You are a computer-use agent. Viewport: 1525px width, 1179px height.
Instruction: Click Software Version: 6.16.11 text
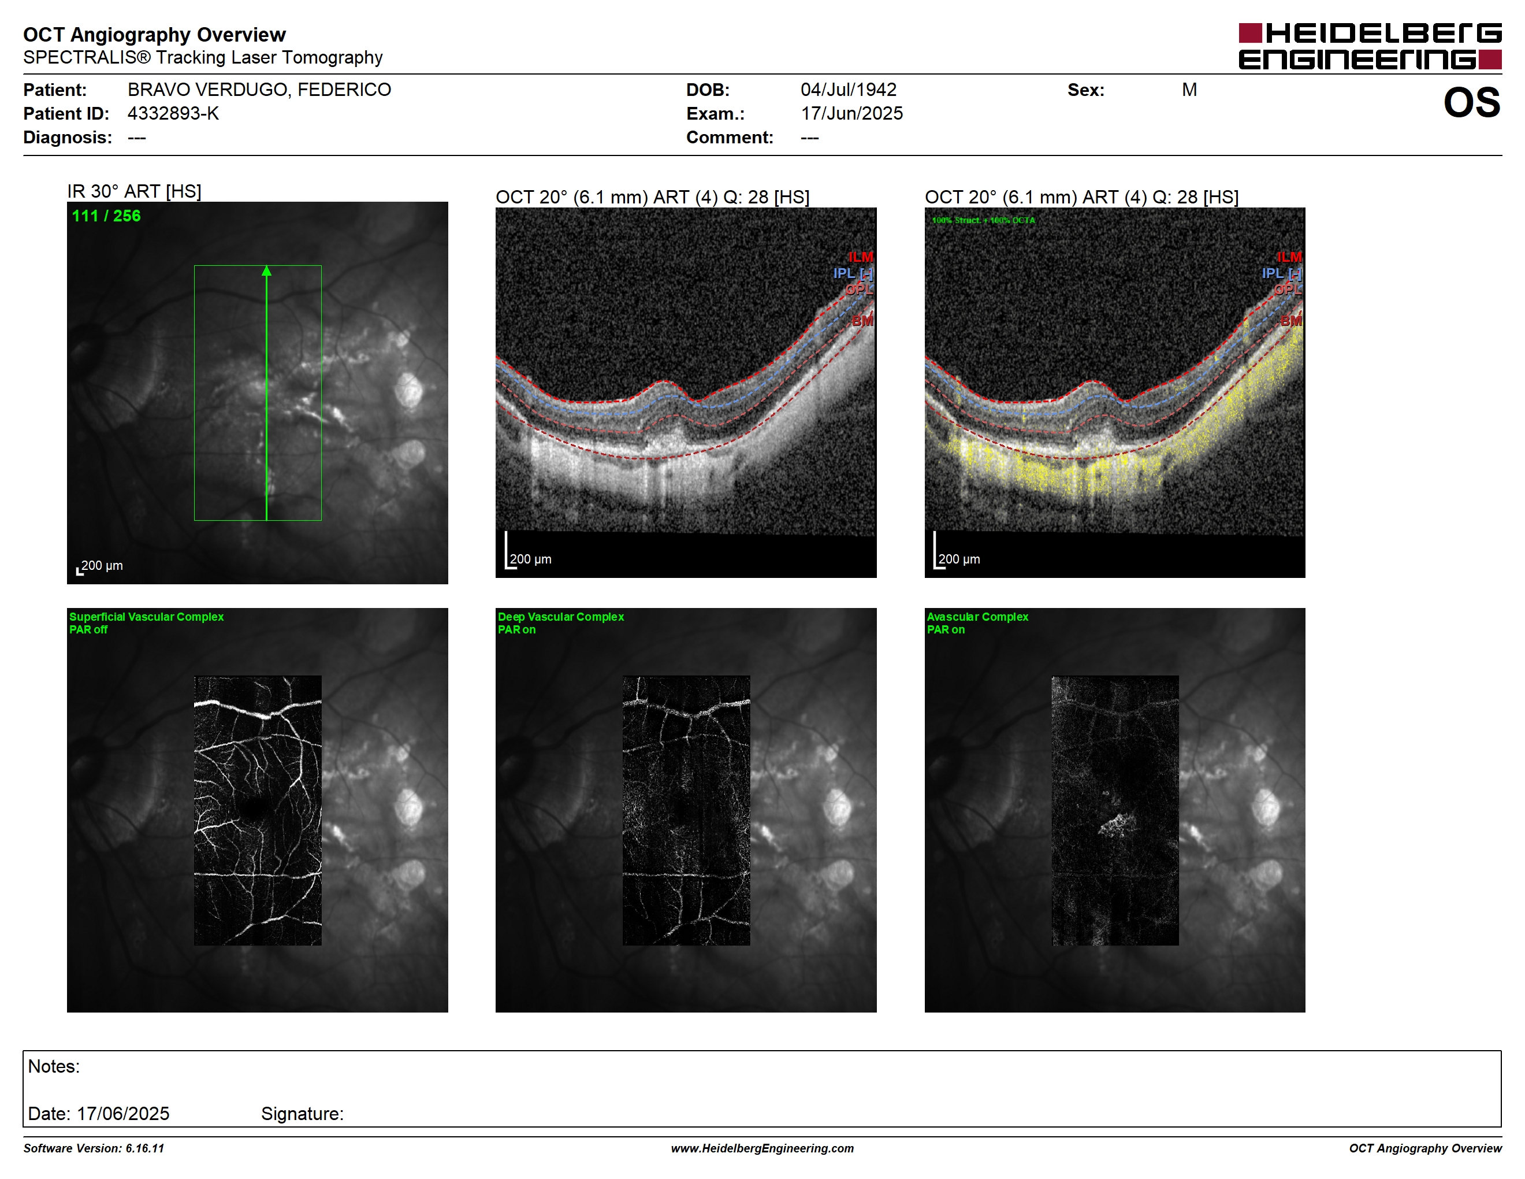tap(94, 1148)
